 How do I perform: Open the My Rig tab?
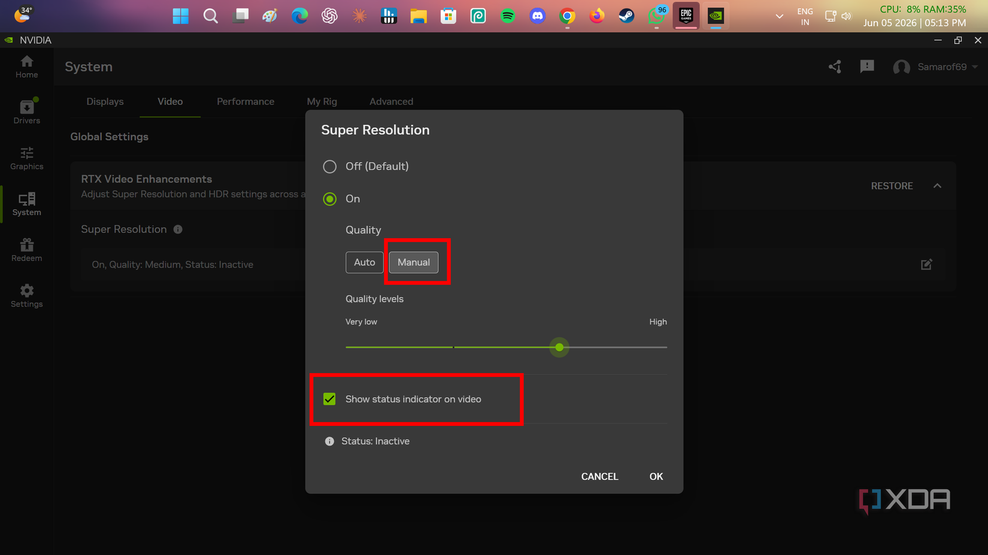click(322, 101)
